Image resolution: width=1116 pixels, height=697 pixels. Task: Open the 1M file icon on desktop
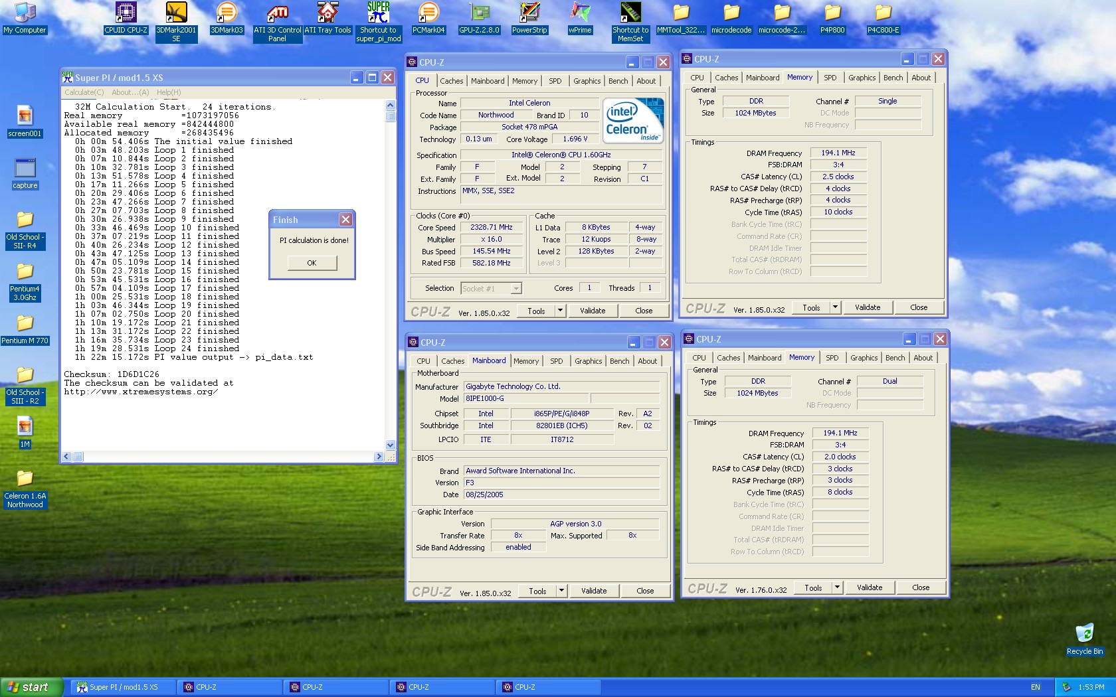pyautogui.click(x=25, y=432)
